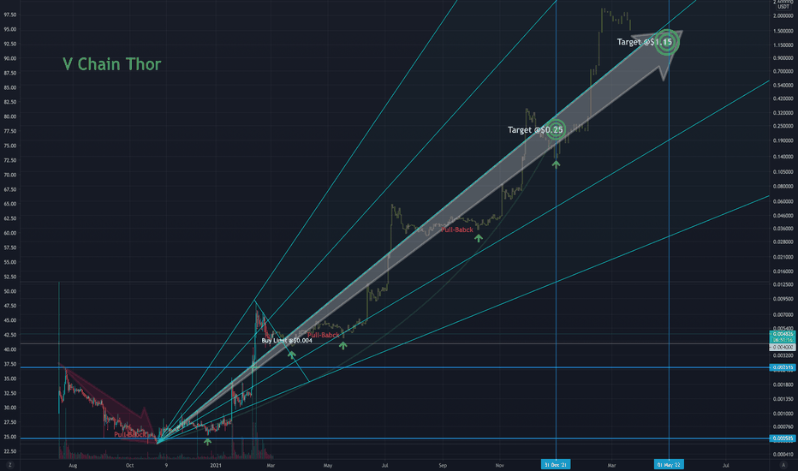The width and height of the screenshot is (798, 471).
Task: Open the USDT currency selector on price axis
Action: point(783,7)
